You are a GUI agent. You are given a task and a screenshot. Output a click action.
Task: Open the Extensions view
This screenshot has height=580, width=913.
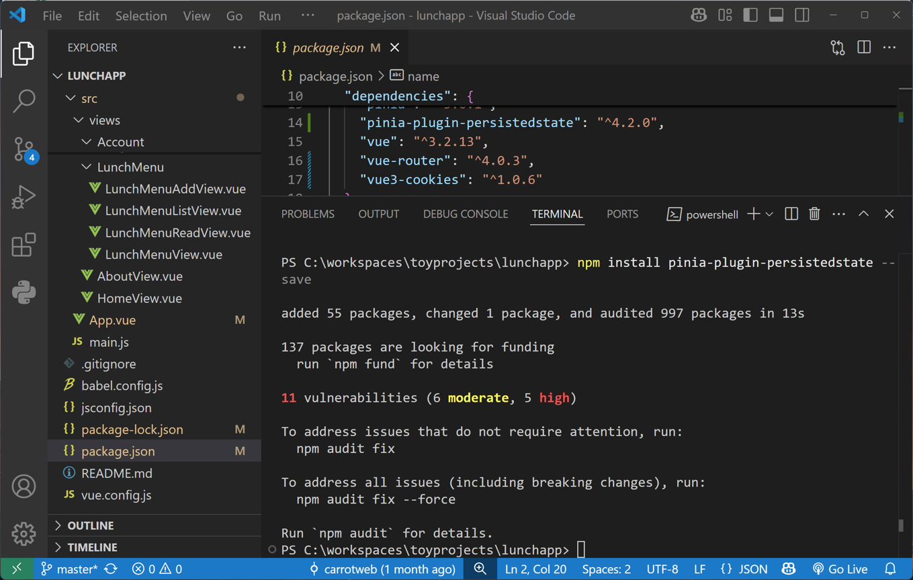pos(24,245)
